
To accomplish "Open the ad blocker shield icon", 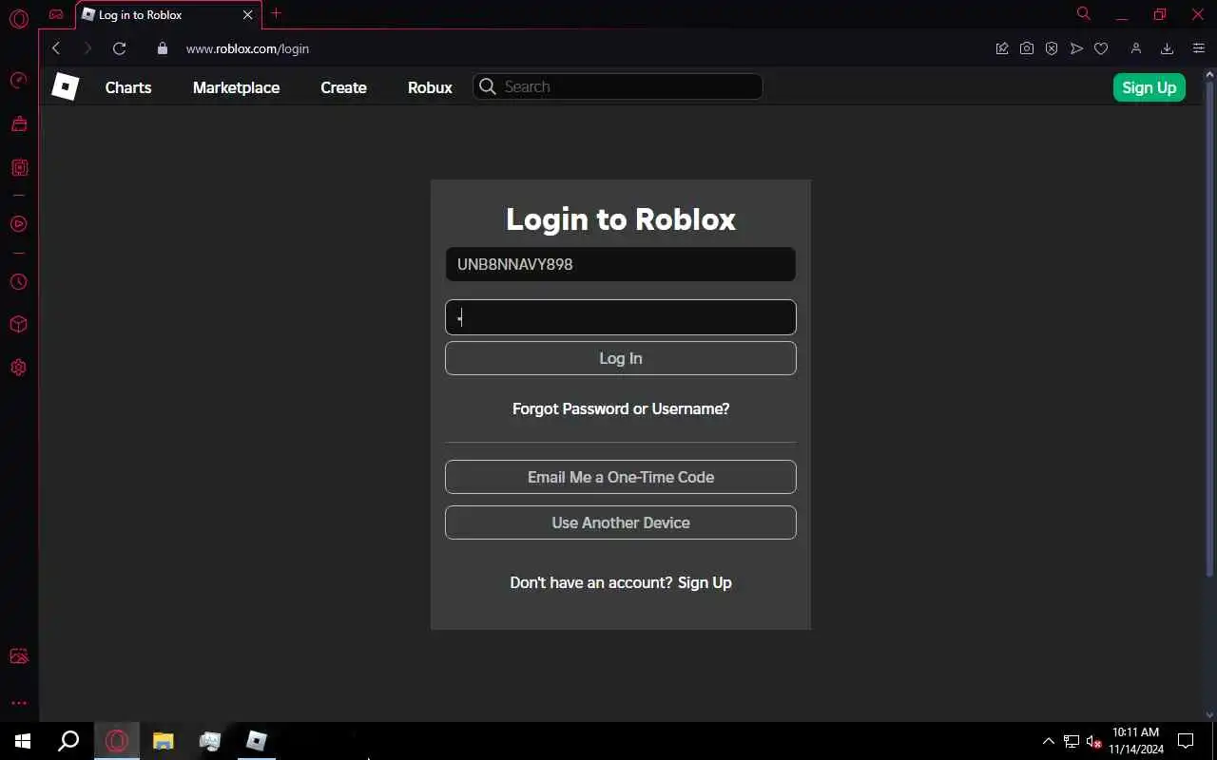I will coord(1052,48).
